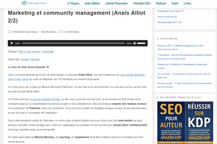Viewport: 217px width, 144px height.
Task: Click Réussir sur KDP book cover
Action: pyautogui.click(x=199, y=123)
